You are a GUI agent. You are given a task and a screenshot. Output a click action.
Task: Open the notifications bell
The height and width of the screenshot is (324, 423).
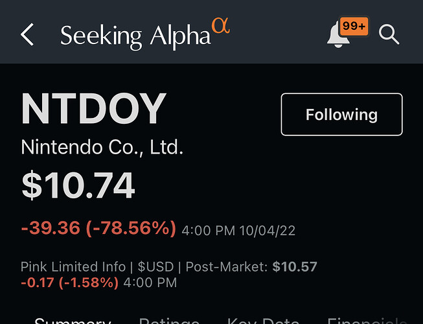(338, 34)
